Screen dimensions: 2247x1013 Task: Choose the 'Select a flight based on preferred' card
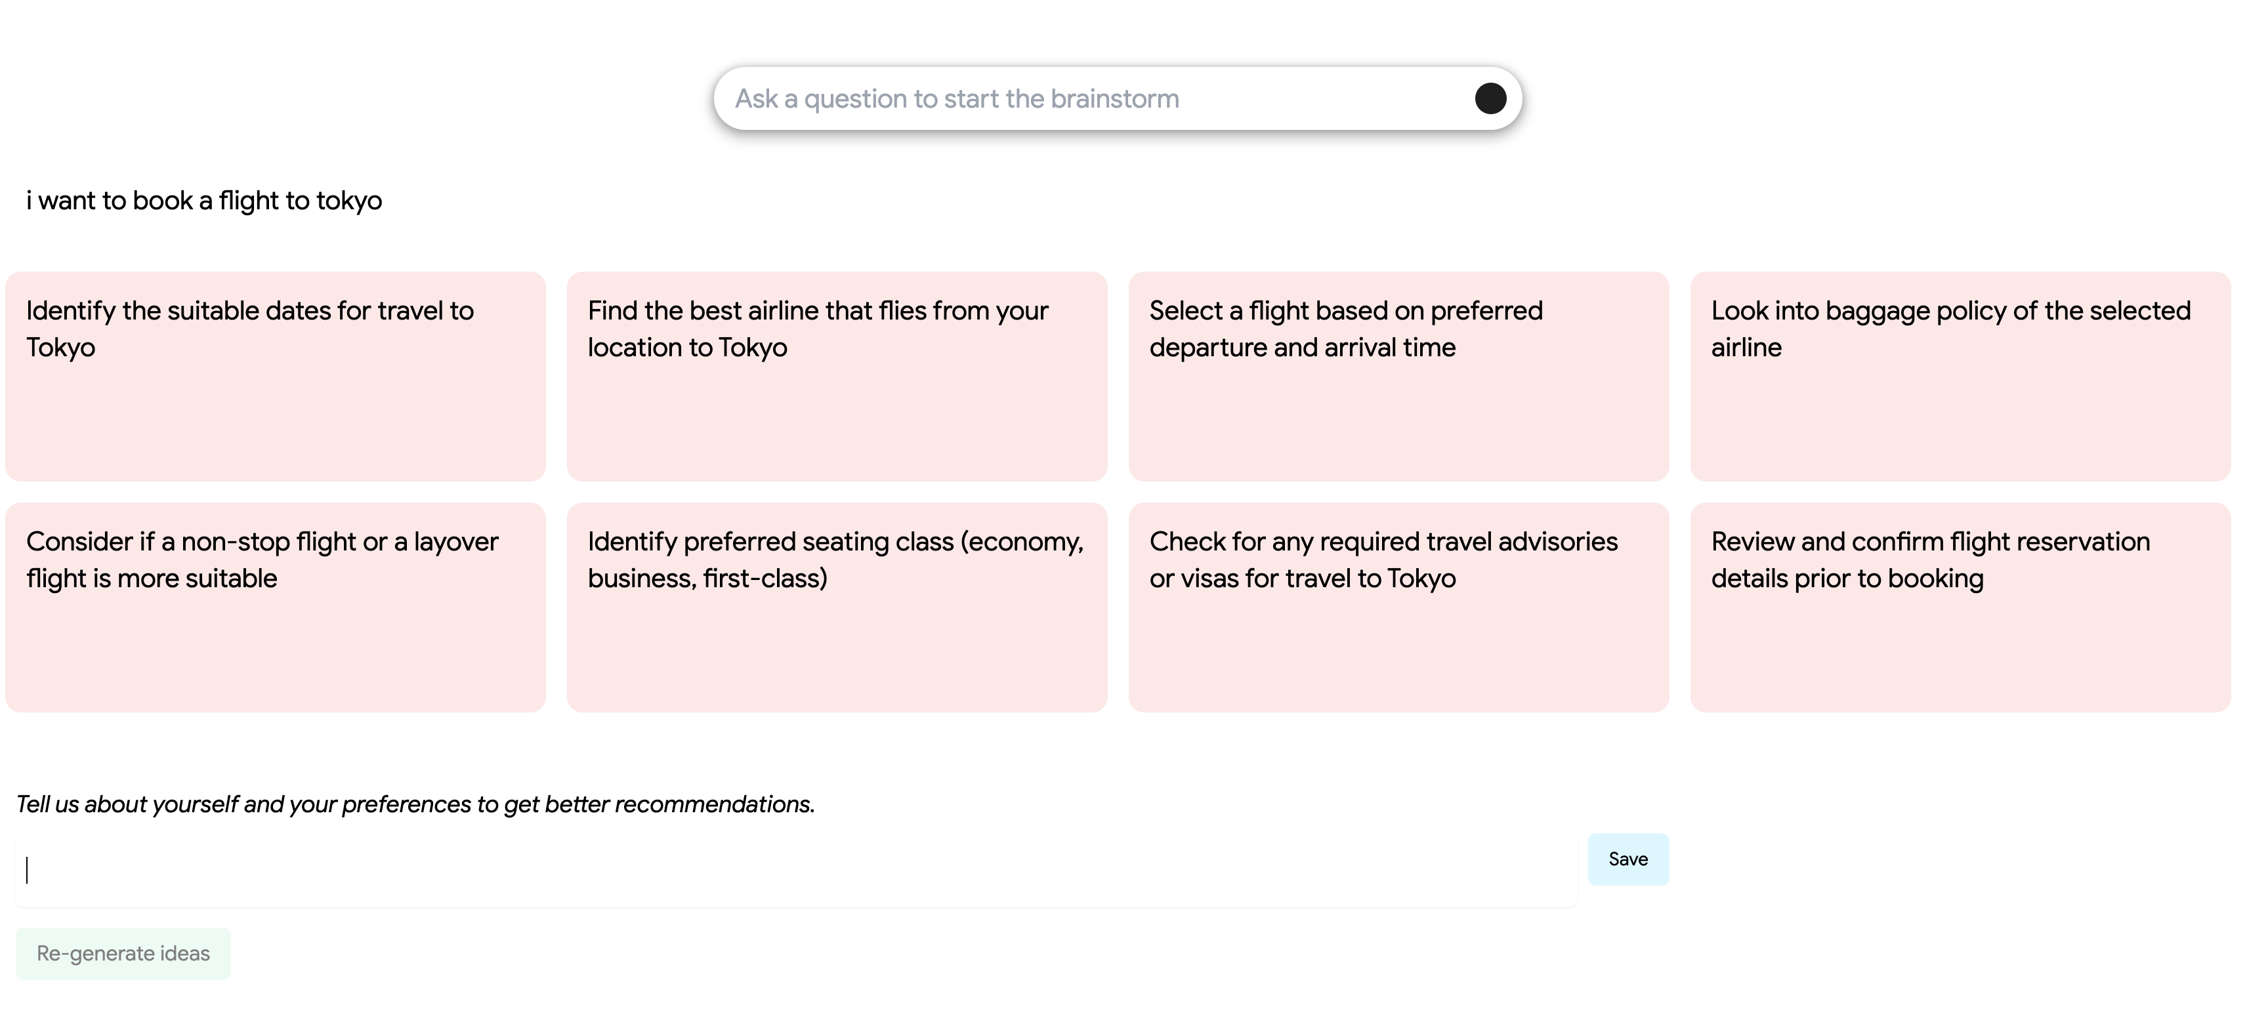pos(1398,376)
